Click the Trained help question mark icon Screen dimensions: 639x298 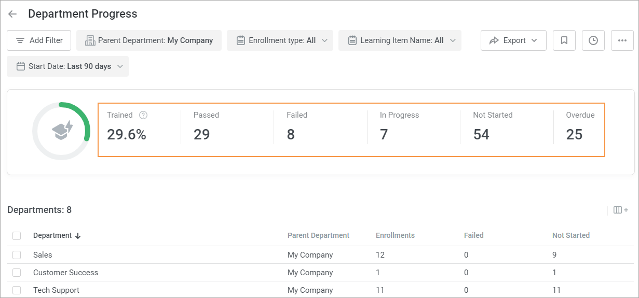143,115
